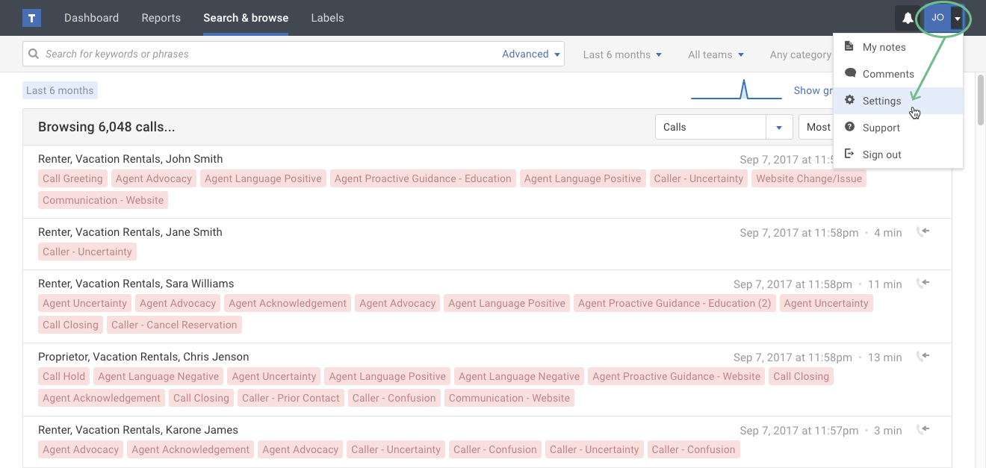The width and height of the screenshot is (986, 468).
Task: Select My notes from the account menu
Action: pos(884,46)
